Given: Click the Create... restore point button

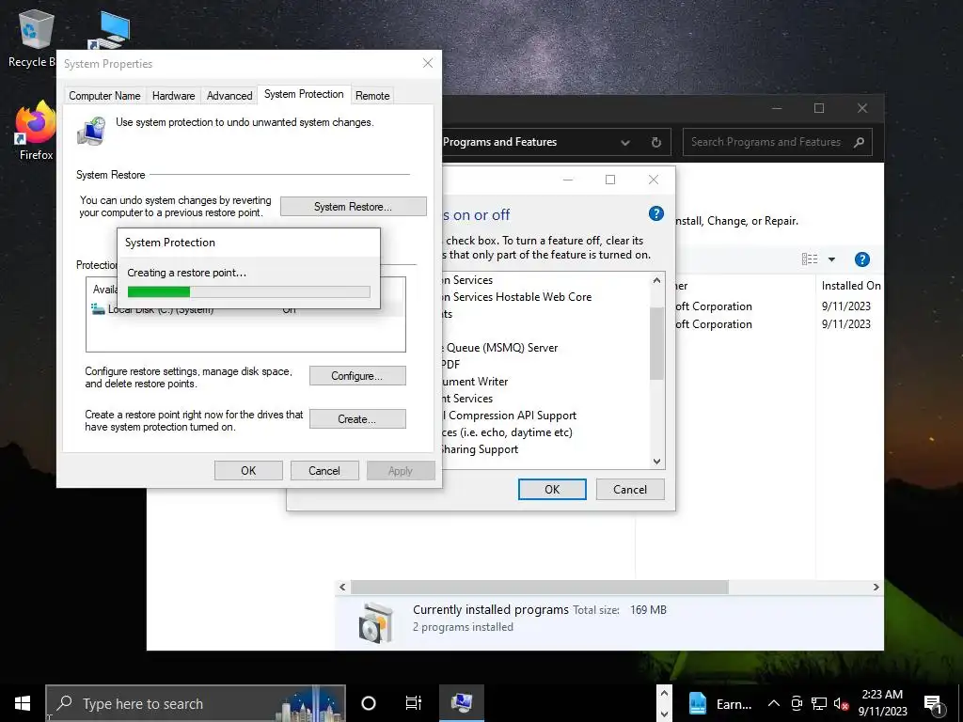Looking at the screenshot, I should click(x=357, y=418).
